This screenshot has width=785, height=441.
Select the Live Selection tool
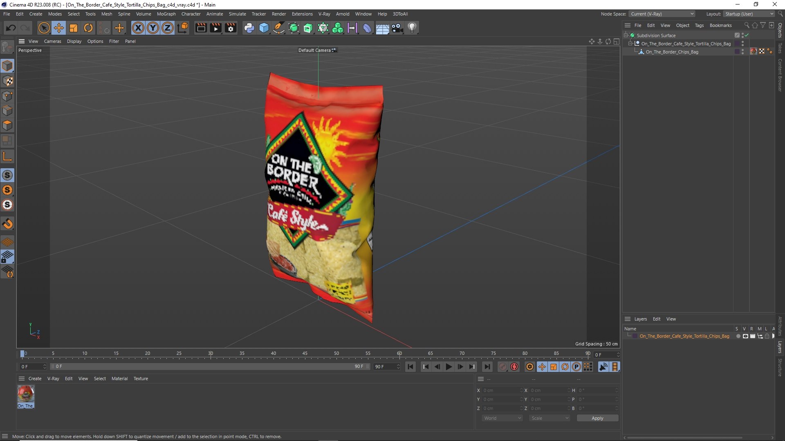[44, 28]
